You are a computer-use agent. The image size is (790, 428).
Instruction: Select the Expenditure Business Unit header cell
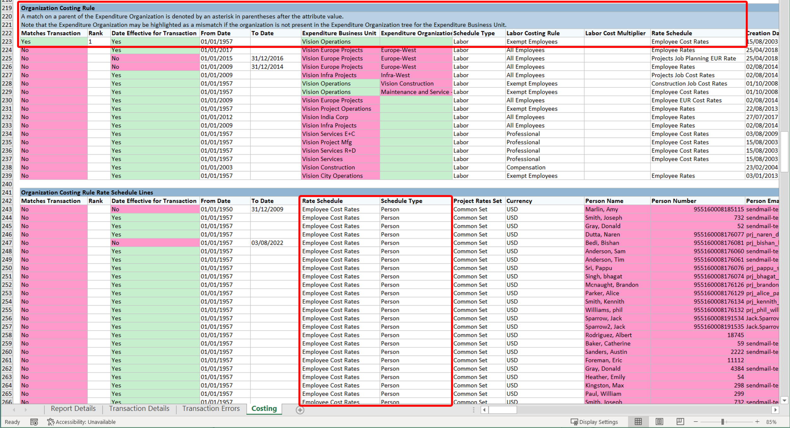(x=340, y=33)
